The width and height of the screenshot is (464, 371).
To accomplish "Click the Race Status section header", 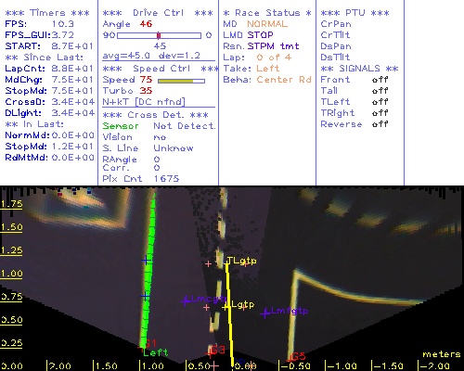I will [267, 13].
